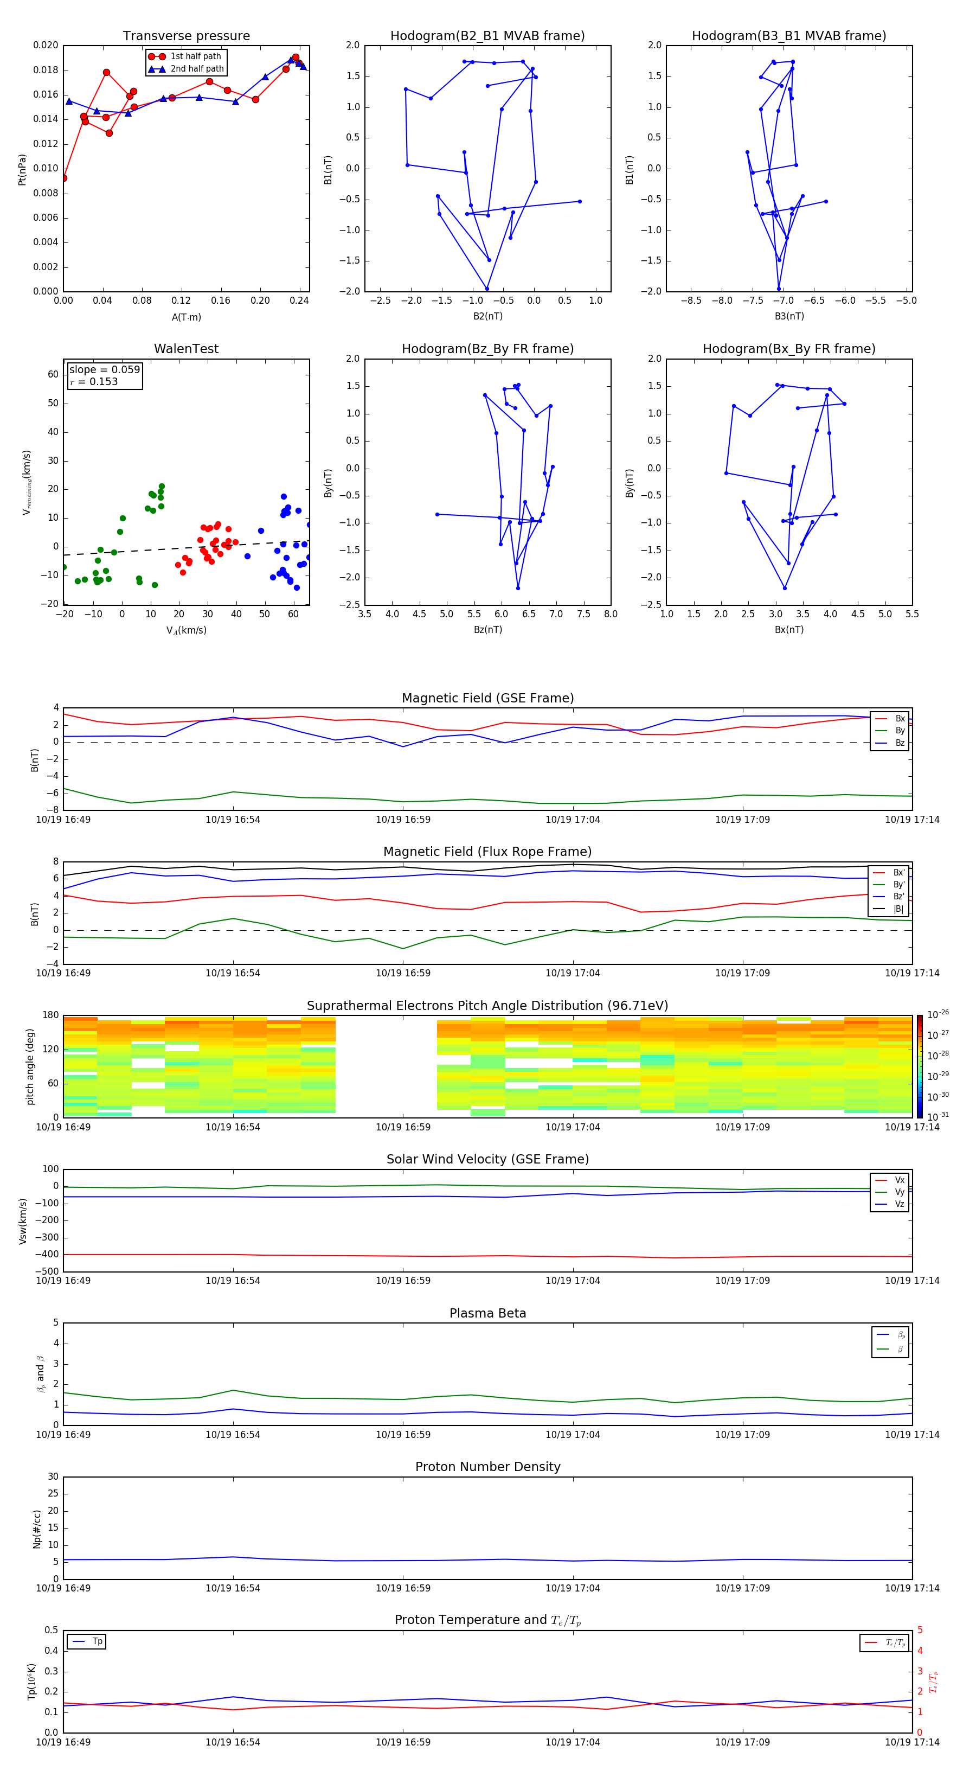Click 'r = 0.153' annotation text
This screenshot has height=1790, width=976.
point(94,381)
